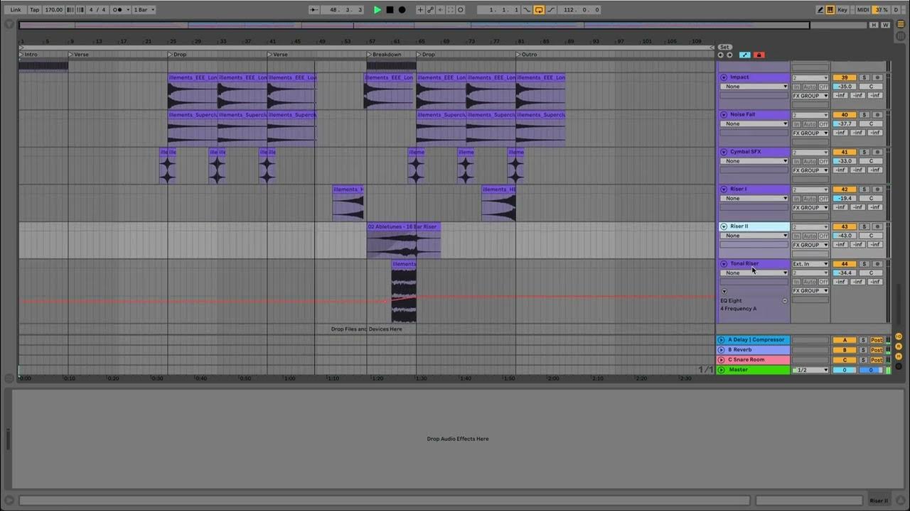Select the Intro locator

(28, 55)
